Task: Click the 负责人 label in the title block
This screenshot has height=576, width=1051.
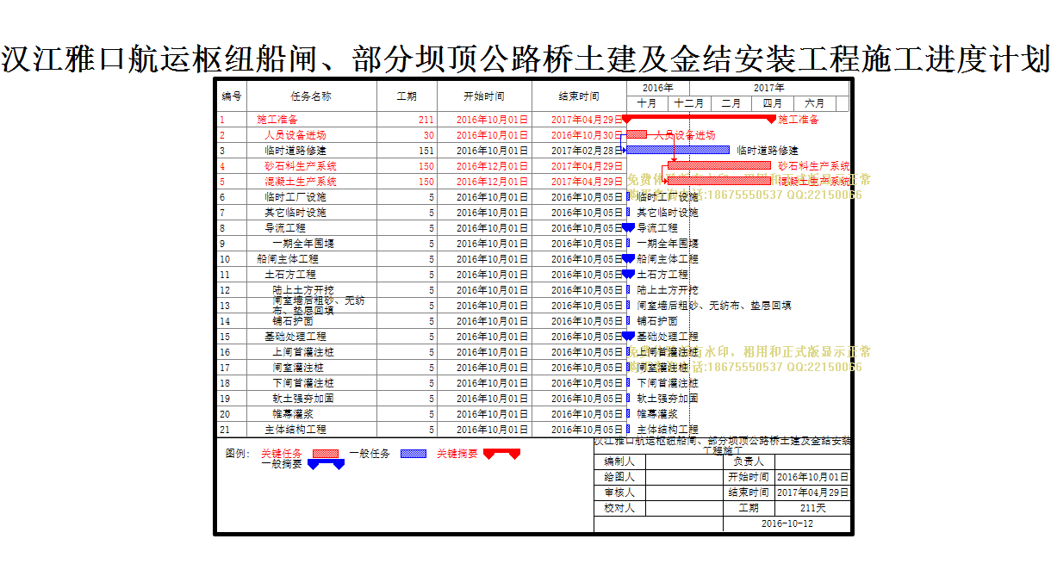Action: (749, 461)
